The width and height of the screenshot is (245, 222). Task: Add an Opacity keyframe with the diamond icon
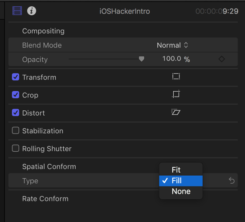pyautogui.click(x=221, y=59)
